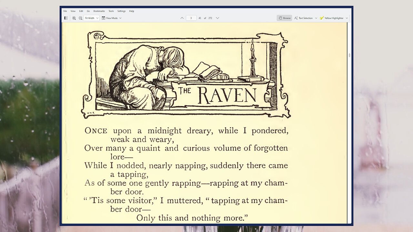Open the Settings menu
This screenshot has height=232, width=413.
click(121, 11)
